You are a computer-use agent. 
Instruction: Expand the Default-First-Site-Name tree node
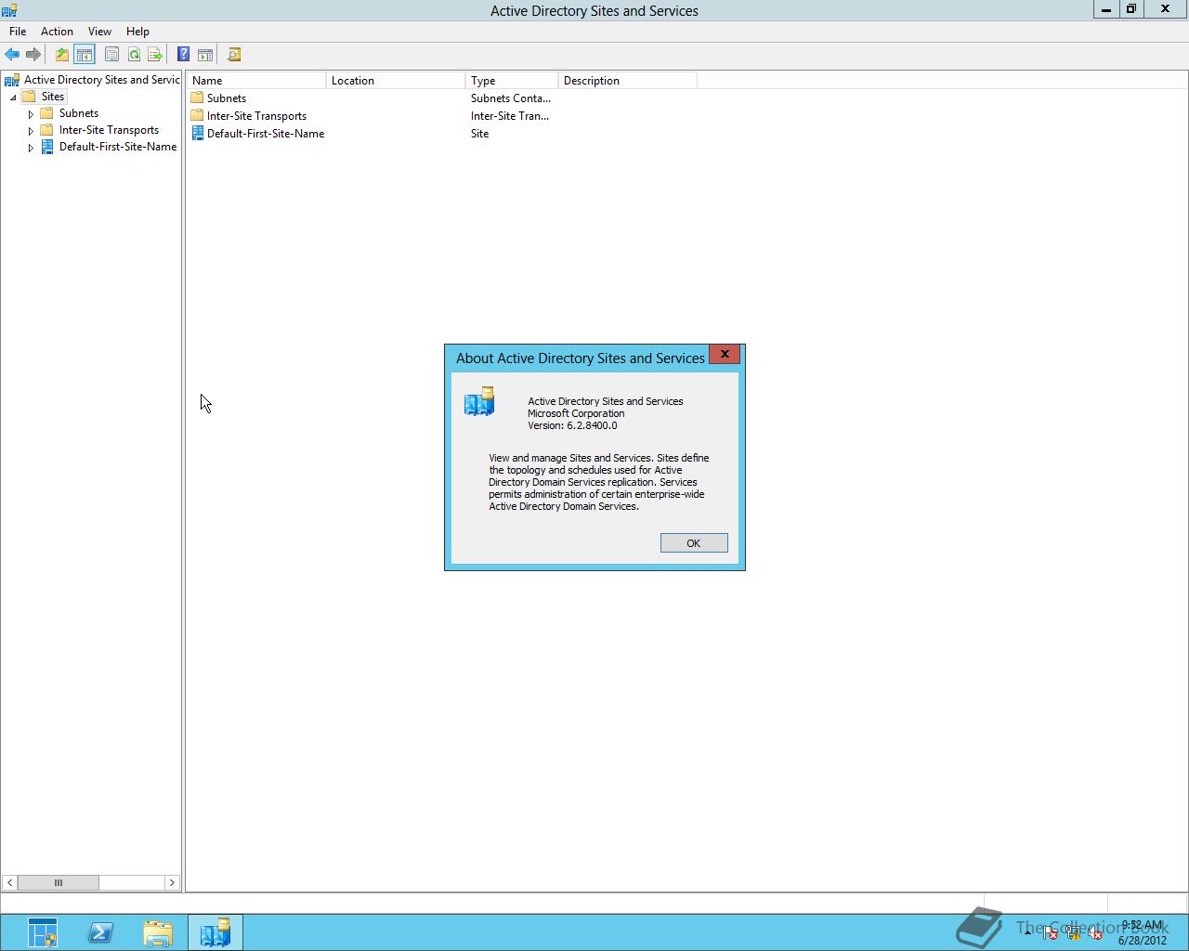[31, 148]
